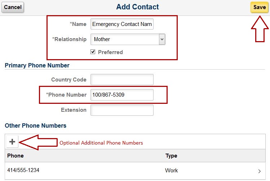Sort by the Phone column header
This screenshot has width=270, height=181.
pos(16,156)
